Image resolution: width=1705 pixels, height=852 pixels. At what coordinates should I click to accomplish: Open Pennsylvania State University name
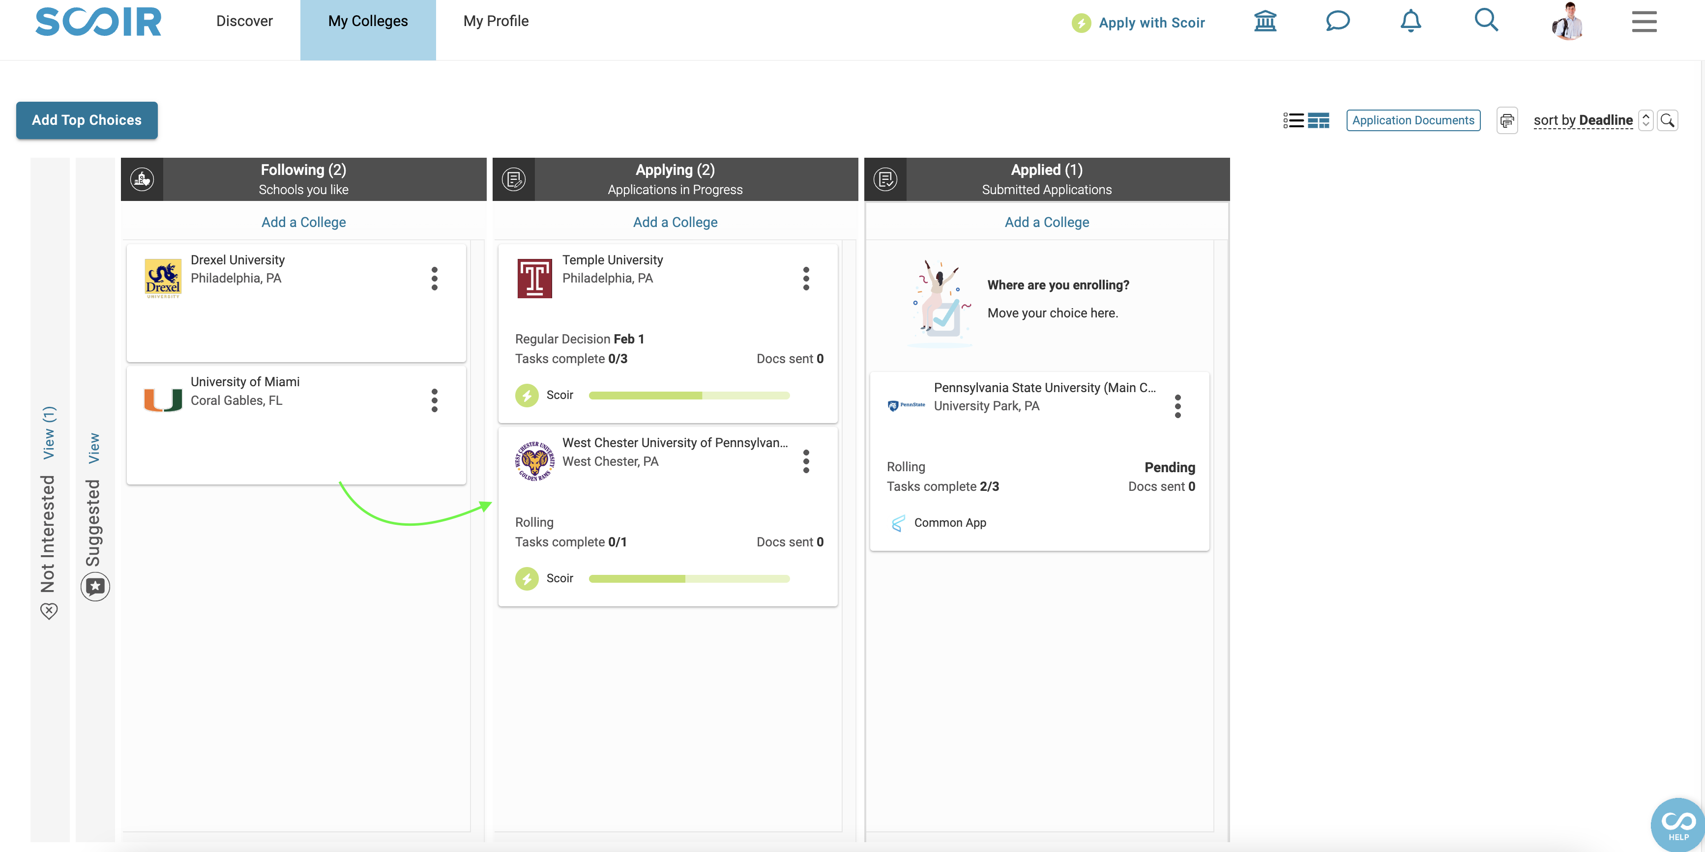(1044, 388)
